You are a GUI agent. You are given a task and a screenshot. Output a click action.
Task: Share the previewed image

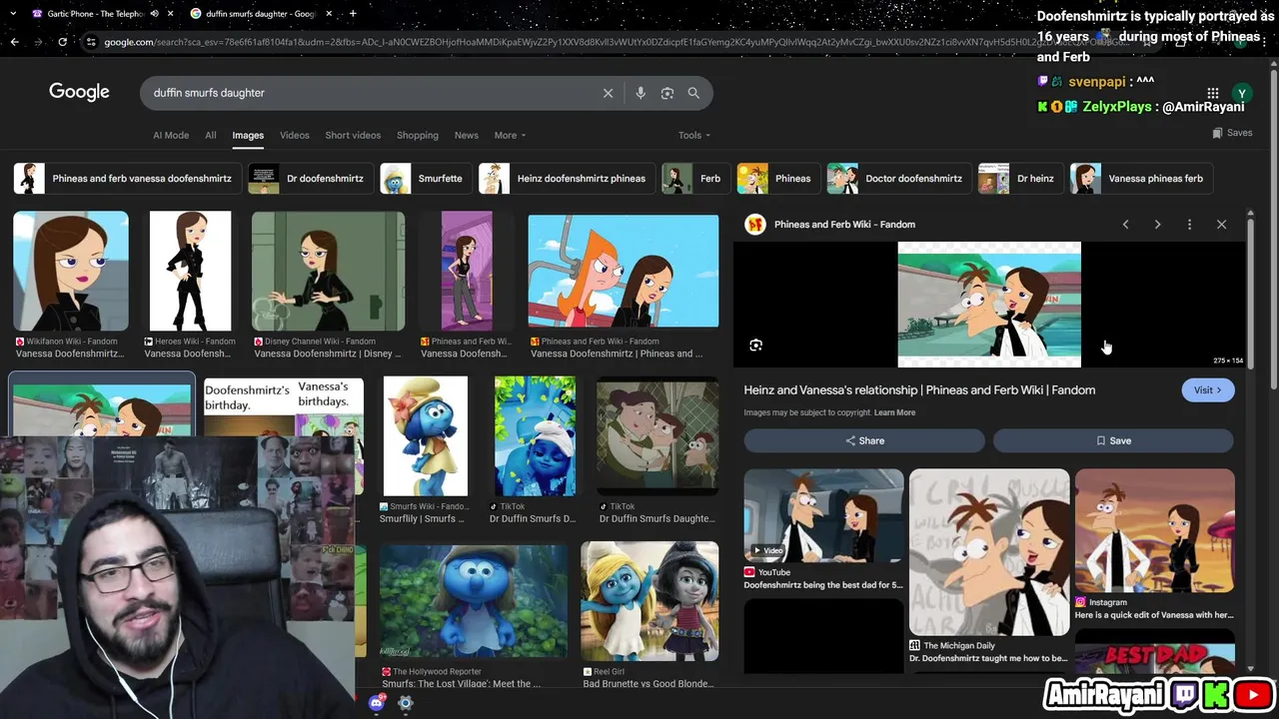(864, 440)
